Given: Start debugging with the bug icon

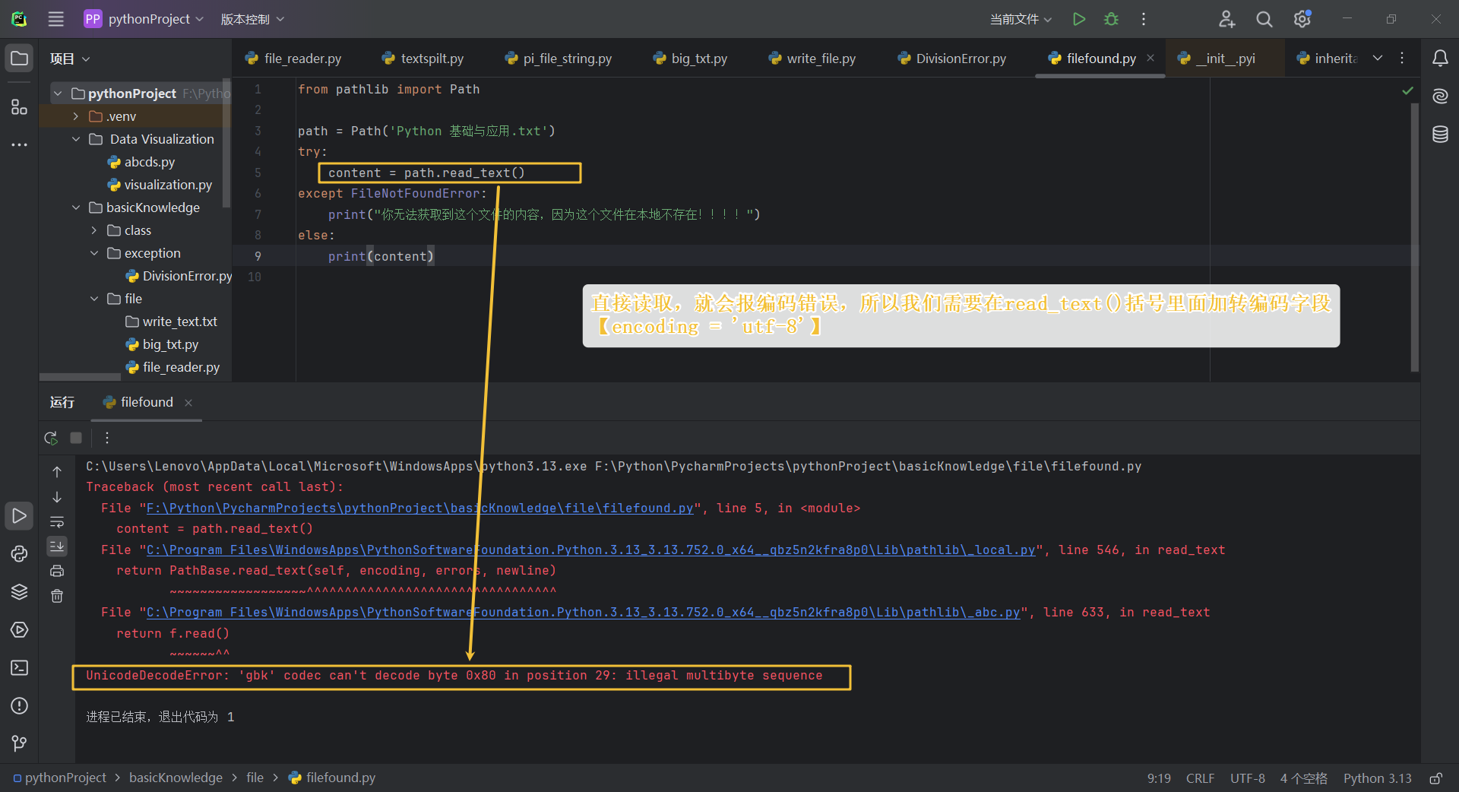Looking at the screenshot, I should click(x=1111, y=19).
